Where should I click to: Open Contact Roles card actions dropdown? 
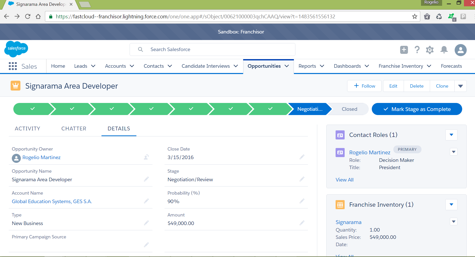(451, 135)
